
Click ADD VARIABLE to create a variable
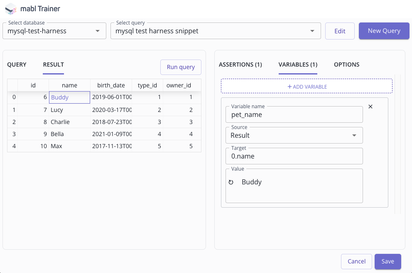[x=307, y=86]
